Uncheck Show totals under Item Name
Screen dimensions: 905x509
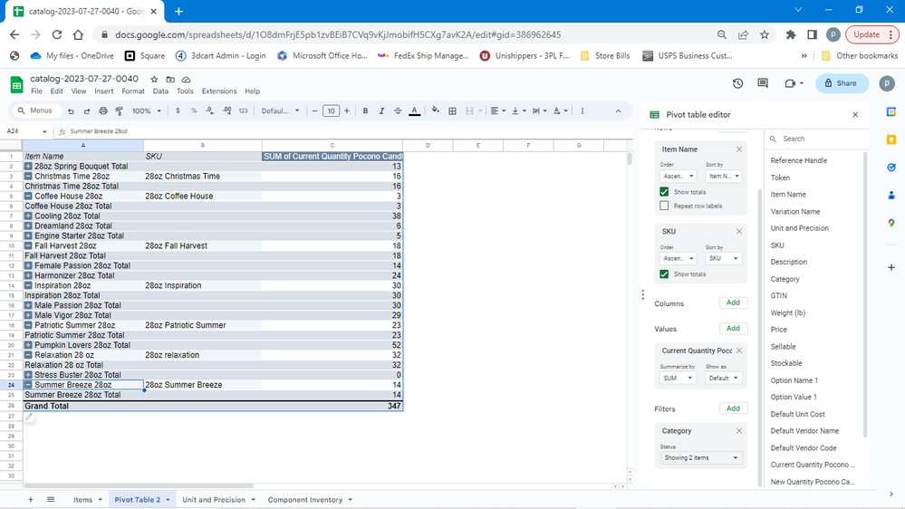tap(664, 192)
